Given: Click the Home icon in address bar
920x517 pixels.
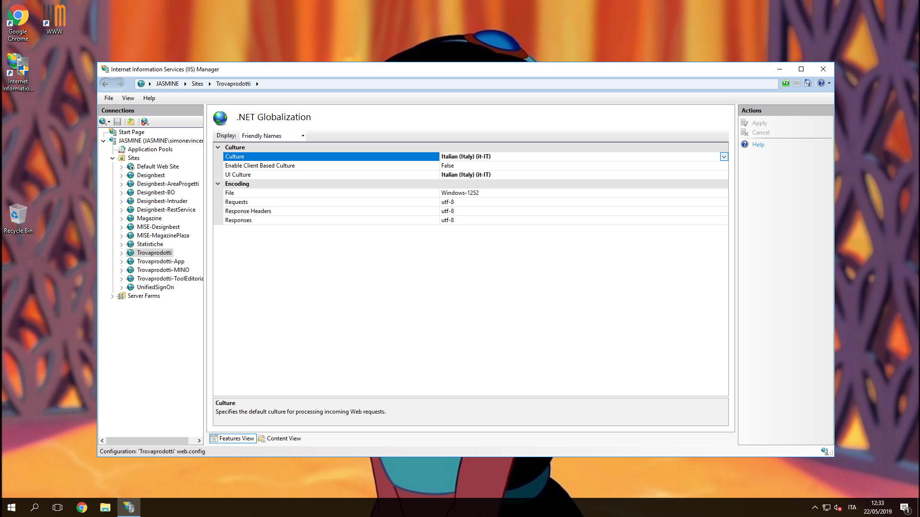Looking at the screenshot, I should 808,83.
